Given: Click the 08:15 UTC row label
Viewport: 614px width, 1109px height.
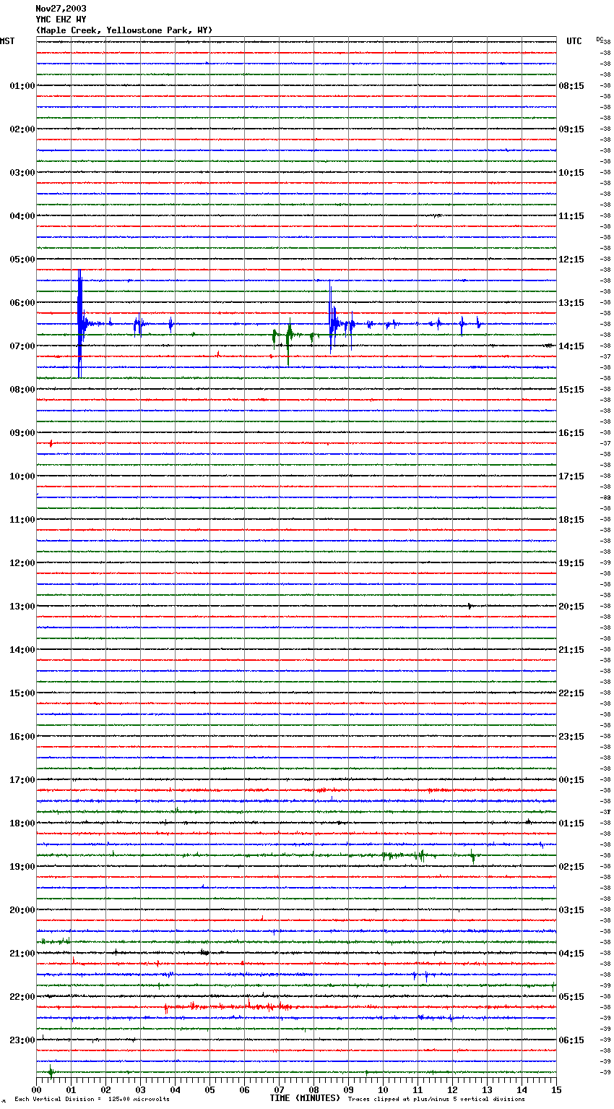Looking at the screenshot, I should 571,86.
